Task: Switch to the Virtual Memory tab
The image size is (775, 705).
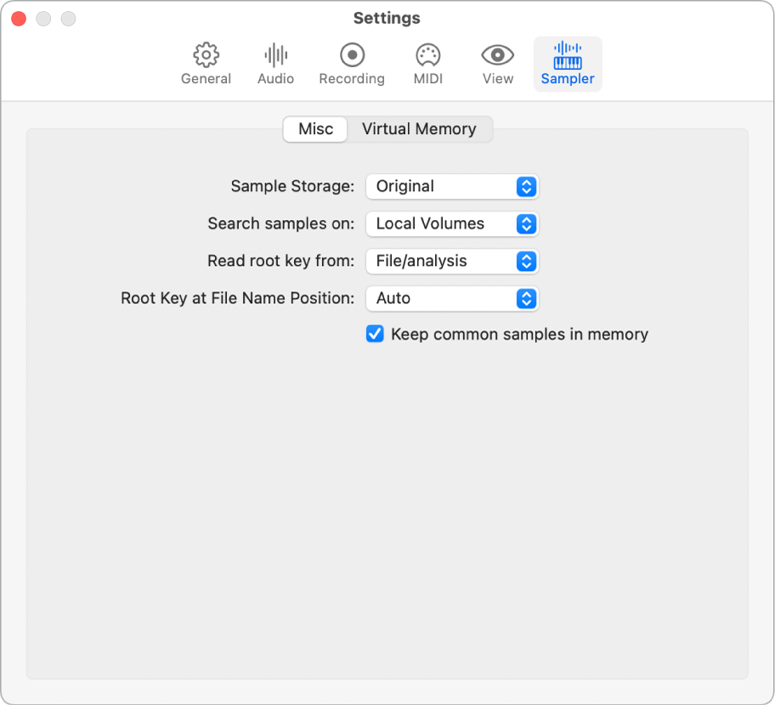Action: tap(419, 128)
